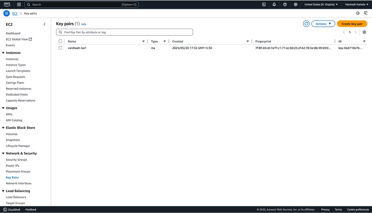Collapse the Images section
The width and height of the screenshot is (372, 213).
(x=3, y=108)
